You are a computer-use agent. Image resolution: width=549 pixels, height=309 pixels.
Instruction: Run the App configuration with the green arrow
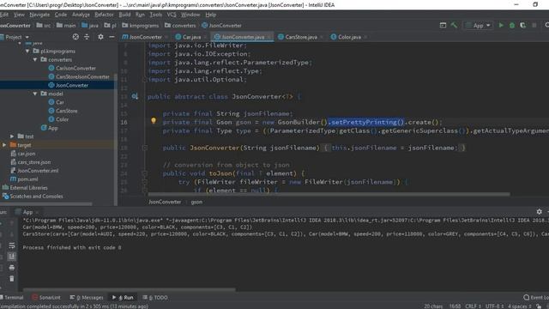click(x=501, y=25)
